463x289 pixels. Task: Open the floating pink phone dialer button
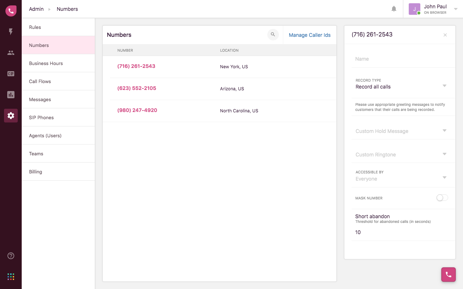[x=449, y=275]
